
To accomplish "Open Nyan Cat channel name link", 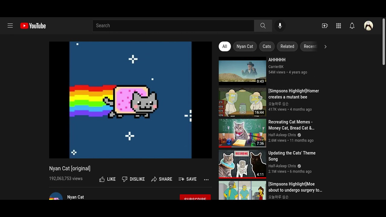I will pyautogui.click(x=75, y=197).
